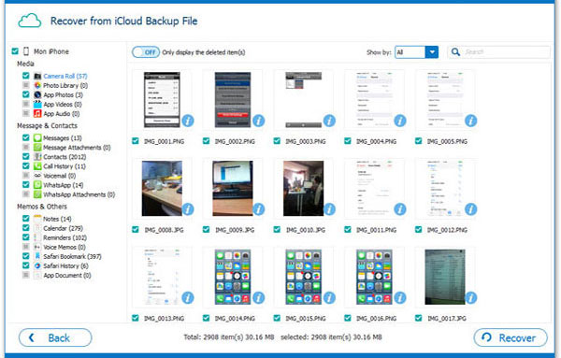
Task: Click the Message Attachments (0) entry
Action: (x=77, y=148)
